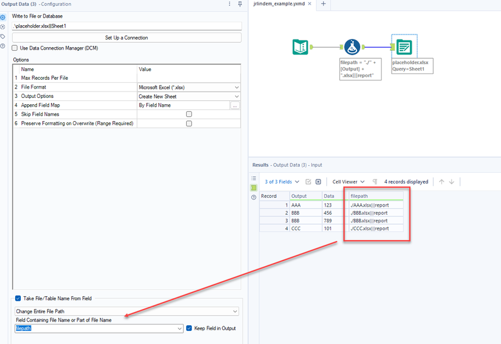Click the select all fields check icon
This screenshot has height=344, width=501.
tap(309, 181)
